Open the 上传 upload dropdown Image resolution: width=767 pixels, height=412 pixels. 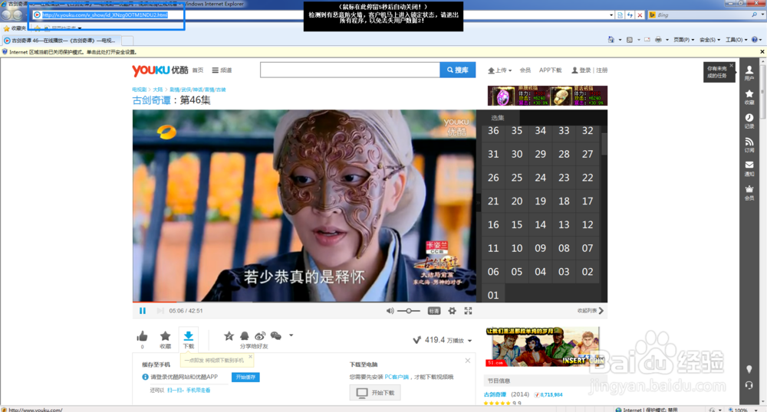pos(499,70)
